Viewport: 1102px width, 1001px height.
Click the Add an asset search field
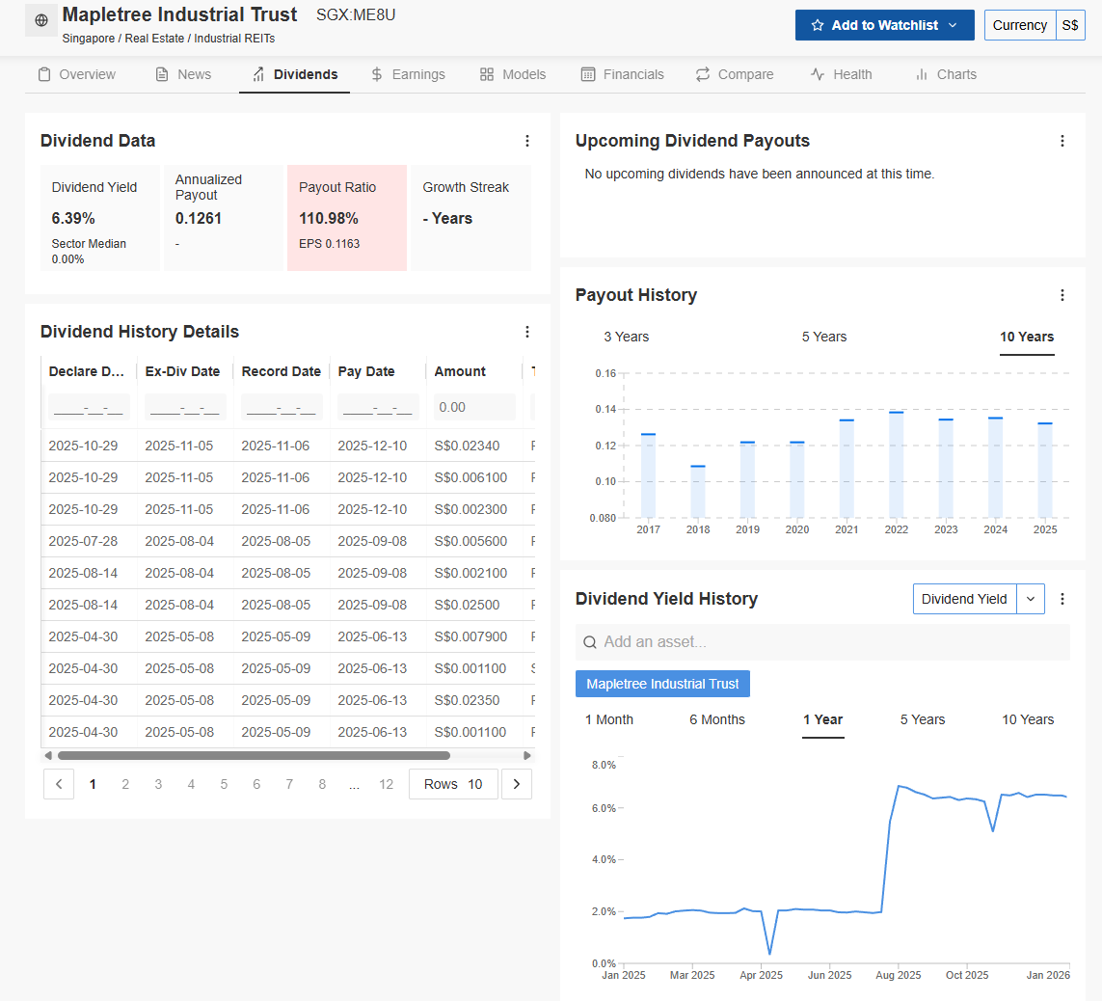pyautogui.click(x=822, y=642)
